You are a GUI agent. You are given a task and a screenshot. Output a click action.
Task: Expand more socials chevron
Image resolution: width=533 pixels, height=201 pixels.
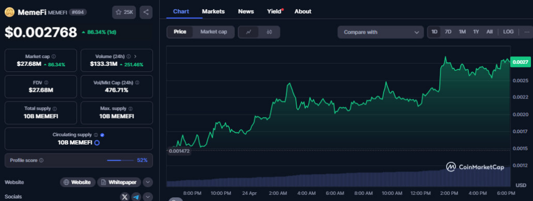click(147, 197)
